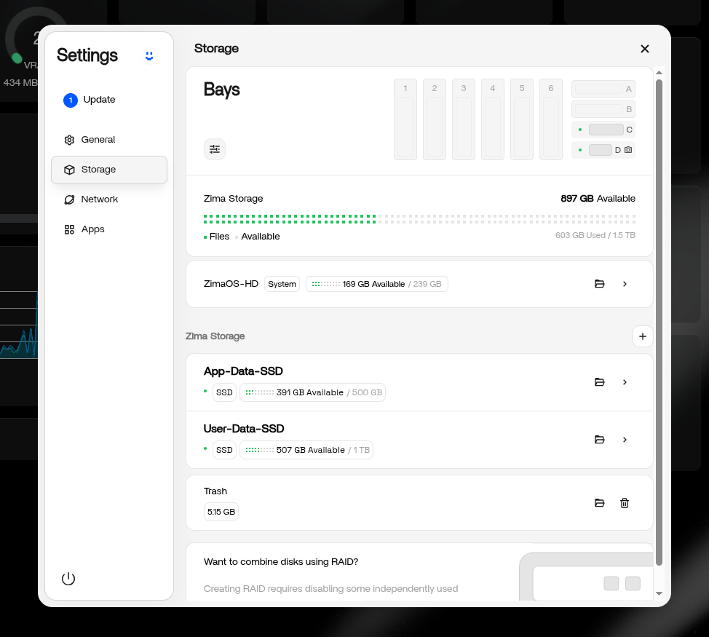Click the Files legend label

pyautogui.click(x=219, y=237)
